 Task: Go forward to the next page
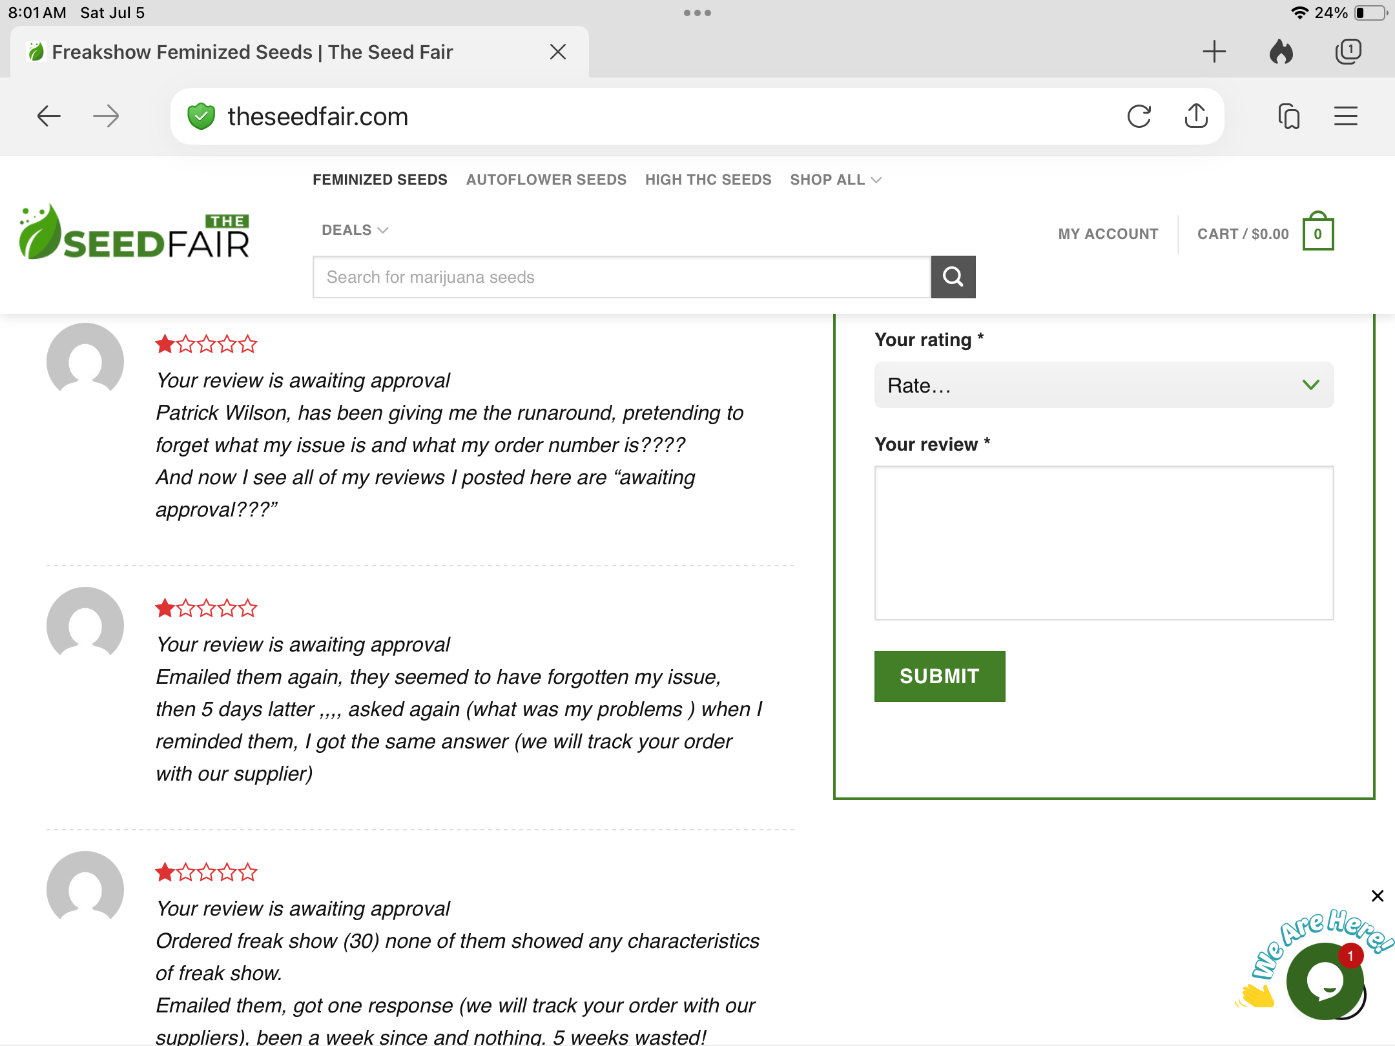point(106,116)
